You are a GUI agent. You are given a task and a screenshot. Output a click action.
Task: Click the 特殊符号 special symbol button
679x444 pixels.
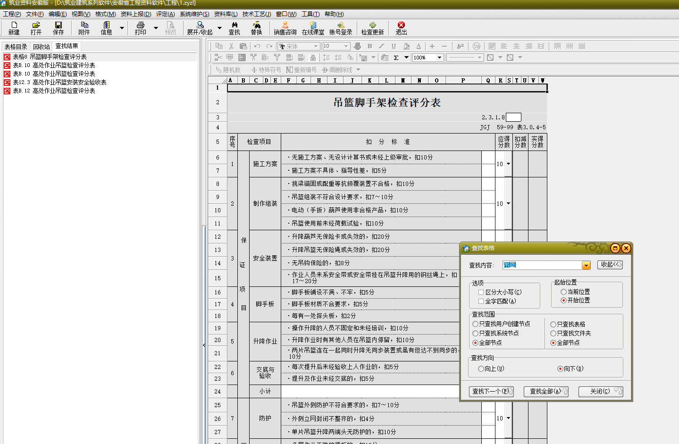point(266,70)
